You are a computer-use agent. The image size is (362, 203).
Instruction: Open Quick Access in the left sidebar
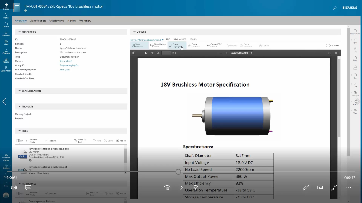tap(6, 69)
